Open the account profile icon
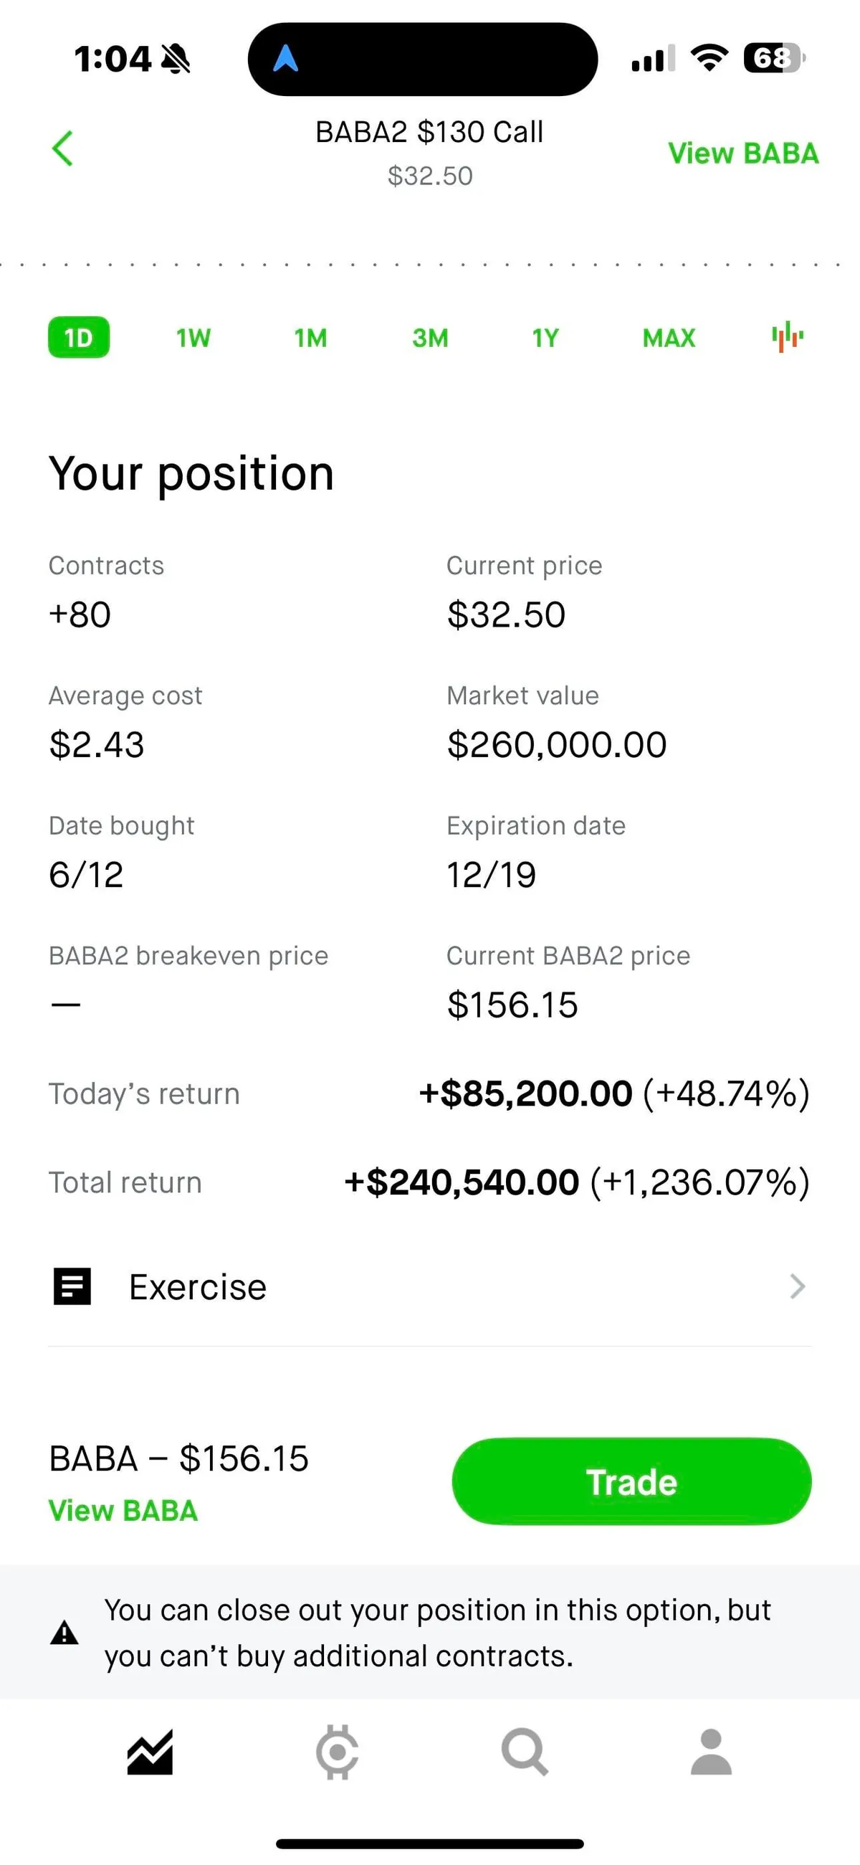 (711, 1752)
